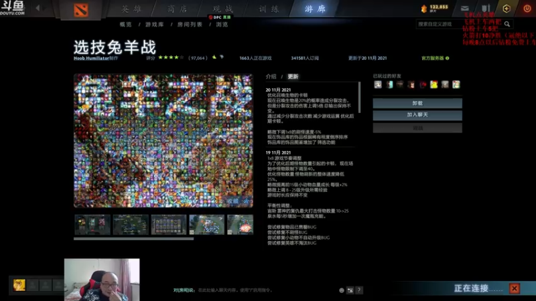
Task: Click the star rating row
Action: (171, 58)
